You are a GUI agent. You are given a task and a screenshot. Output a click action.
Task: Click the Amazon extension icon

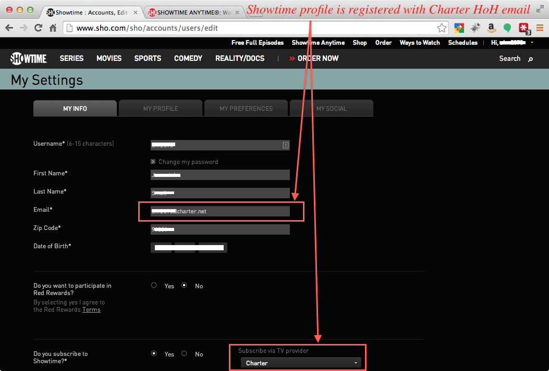[491, 28]
